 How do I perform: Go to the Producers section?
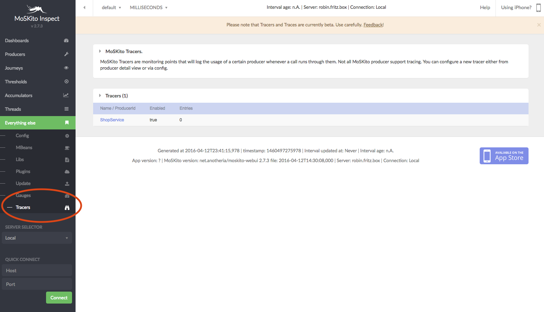(x=38, y=54)
